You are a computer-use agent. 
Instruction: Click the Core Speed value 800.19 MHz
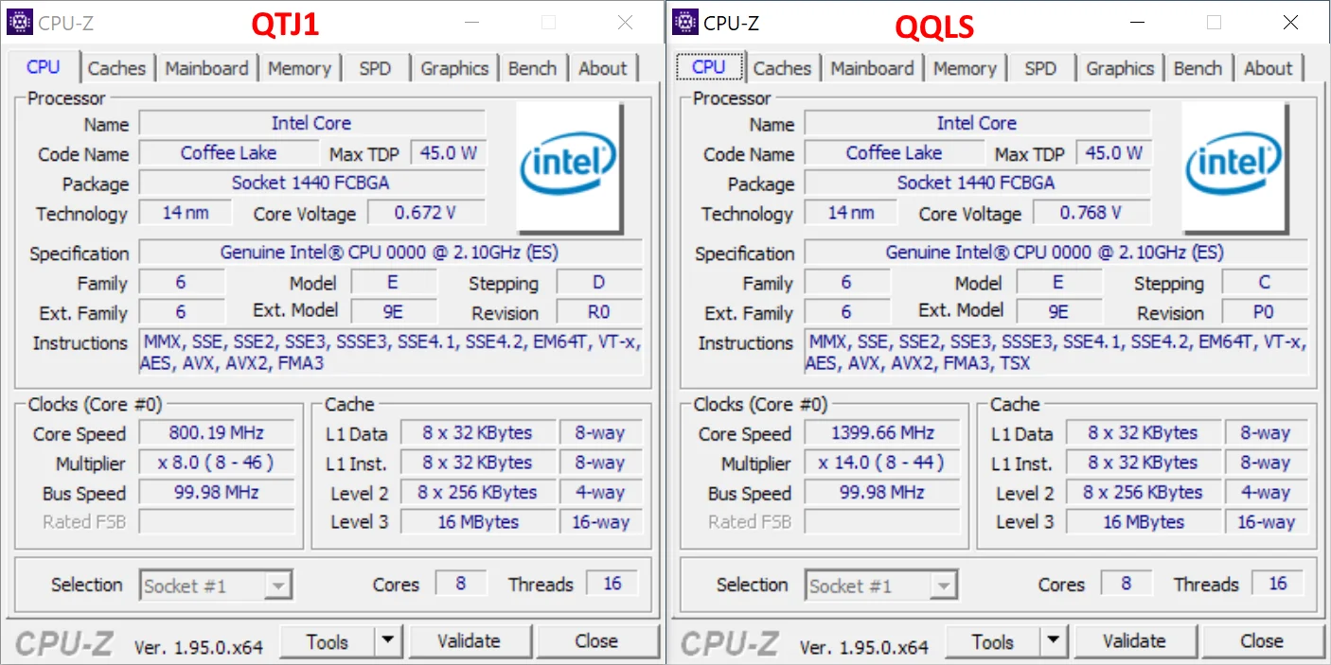[x=218, y=433]
